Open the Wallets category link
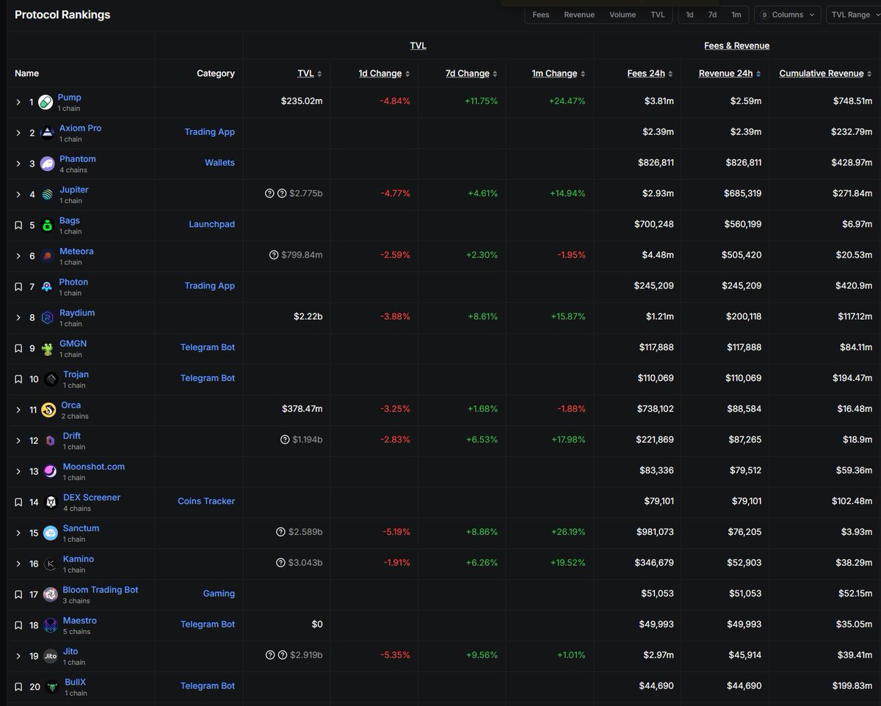 [x=220, y=163]
